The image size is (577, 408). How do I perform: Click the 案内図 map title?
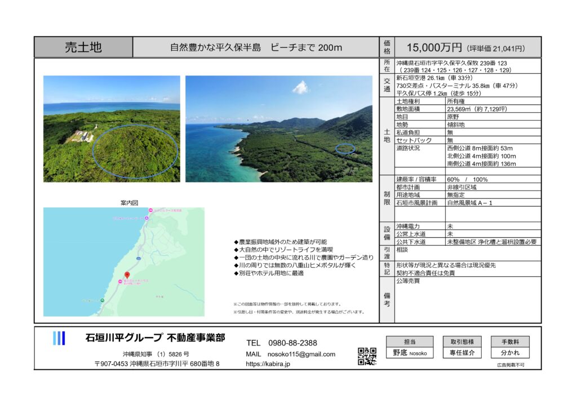tap(129, 202)
